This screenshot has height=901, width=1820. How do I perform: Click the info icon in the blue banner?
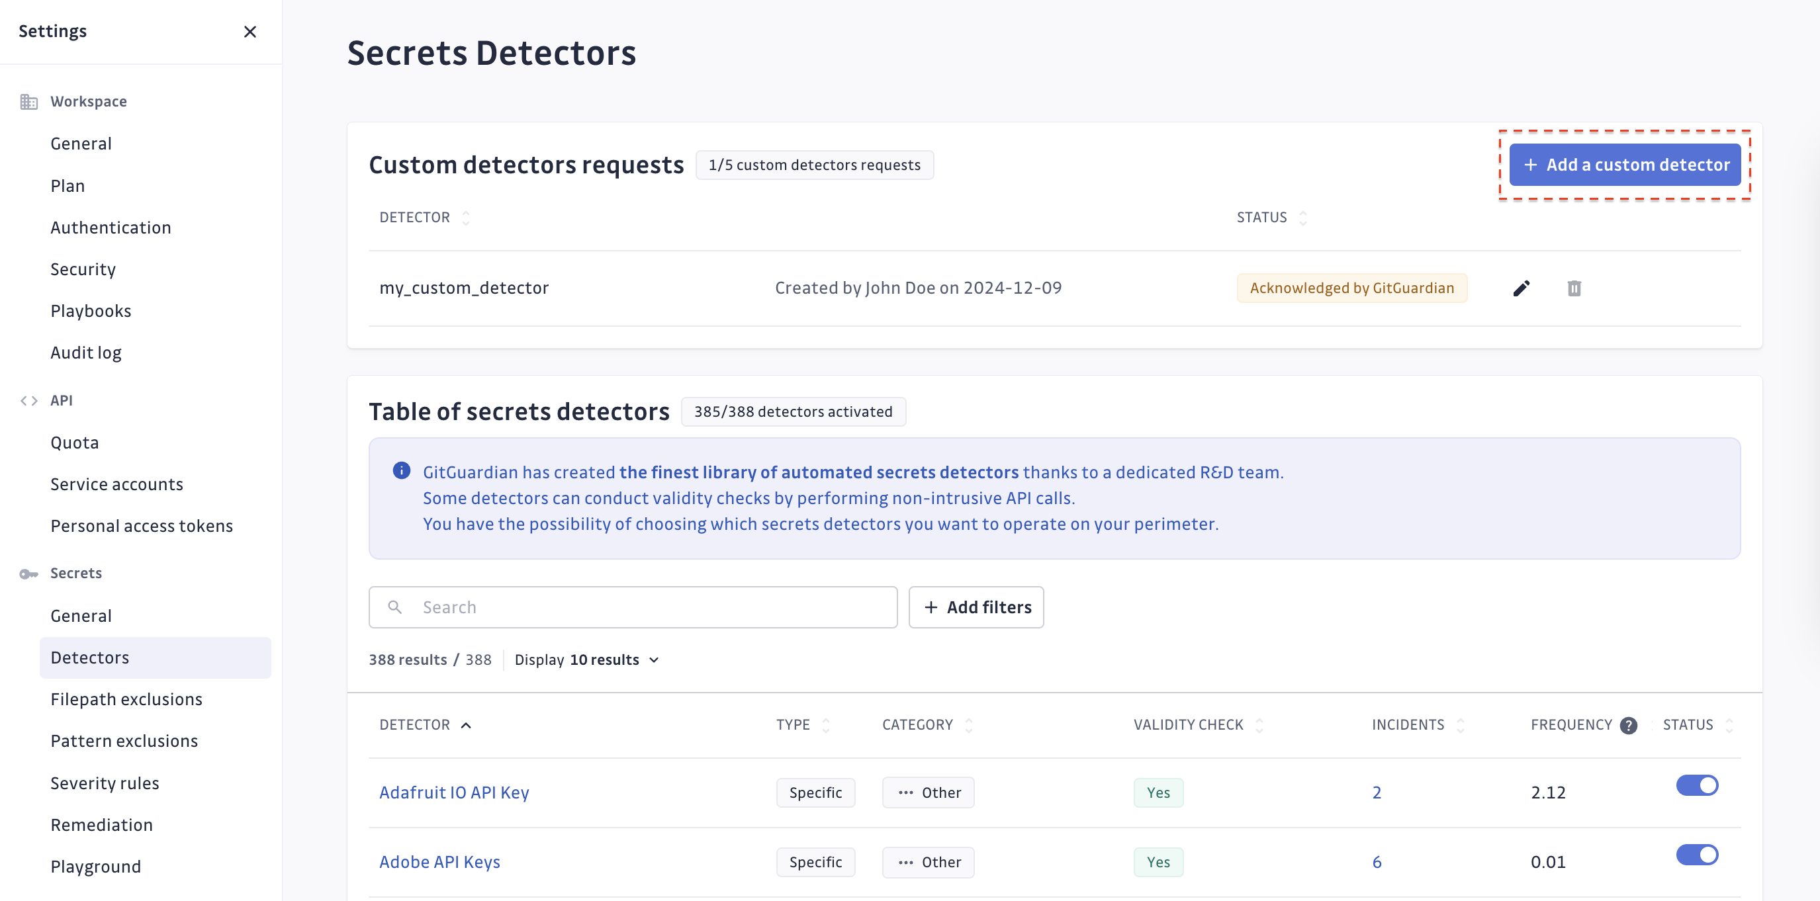pos(401,471)
